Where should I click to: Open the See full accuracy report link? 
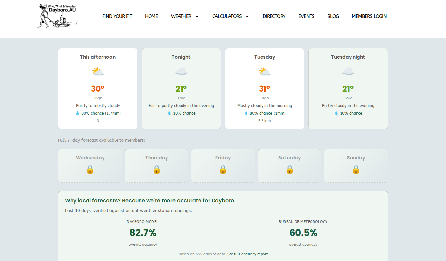(x=247, y=254)
